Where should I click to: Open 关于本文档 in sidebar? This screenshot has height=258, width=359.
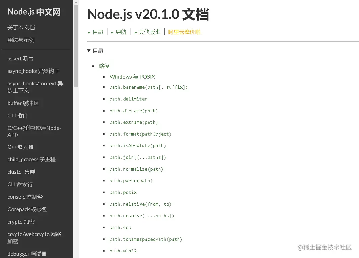pyautogui.click(x=21, y=27)
